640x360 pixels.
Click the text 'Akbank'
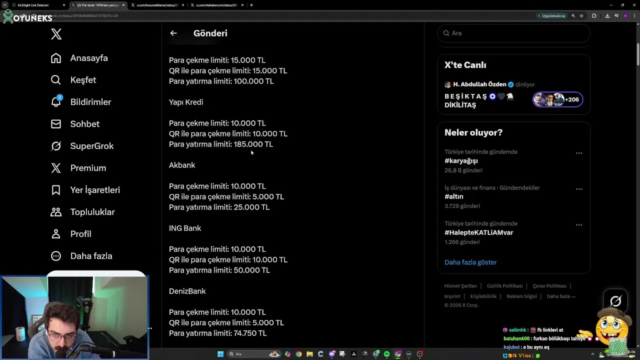point(182,165)
